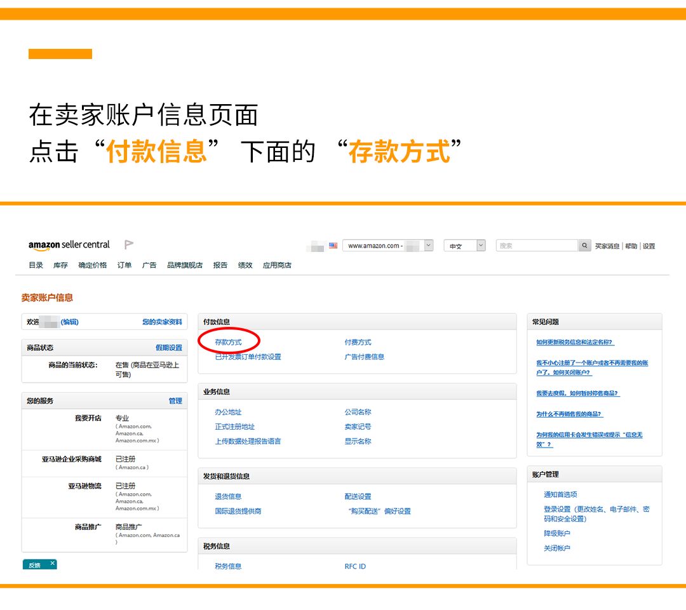
Task: Click the 亚马逊物流 service row label
Action: click(x=85, y=486)
